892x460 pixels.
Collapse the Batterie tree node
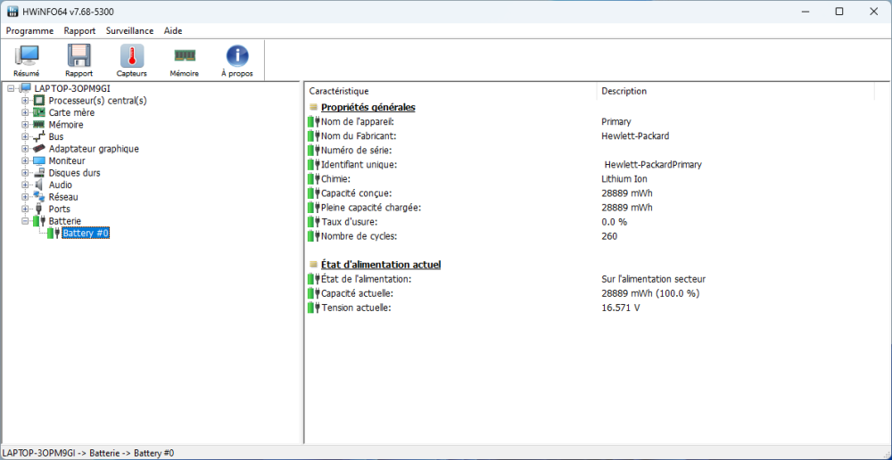click(x=25, y=221)
